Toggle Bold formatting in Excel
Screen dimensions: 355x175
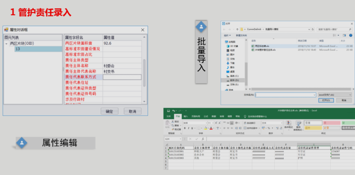click(185, 128)
